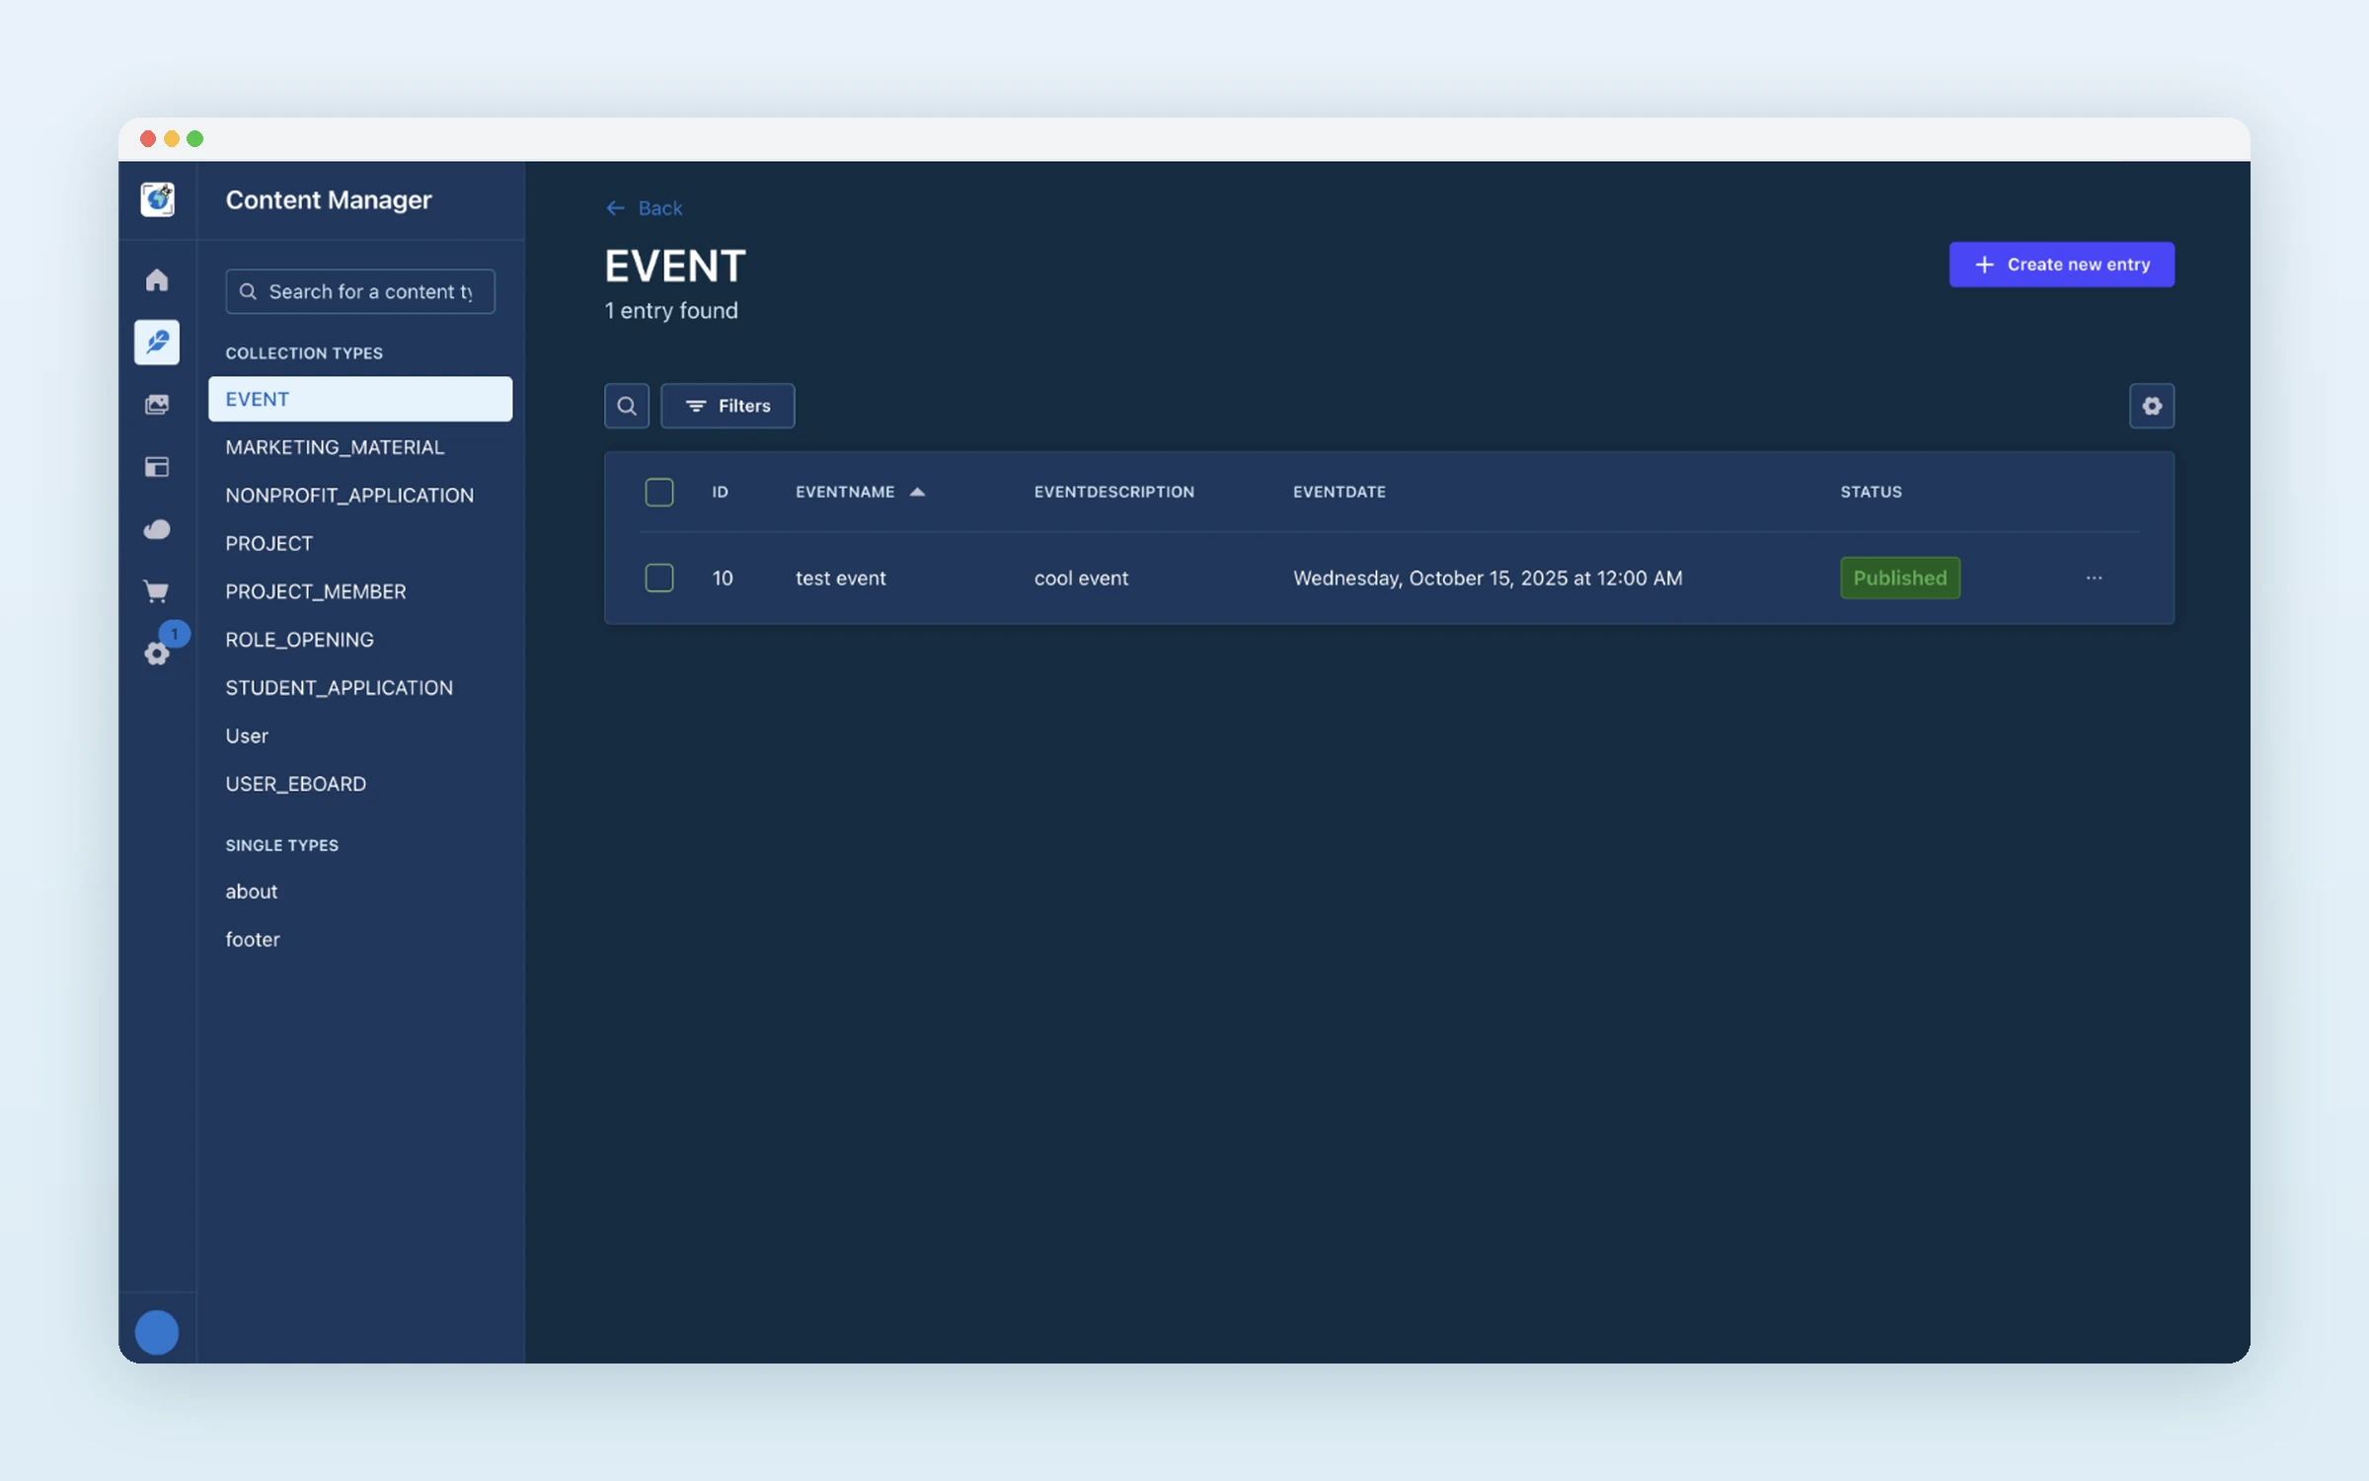
Task: Open the User collection type
Action: click(247, 736)
